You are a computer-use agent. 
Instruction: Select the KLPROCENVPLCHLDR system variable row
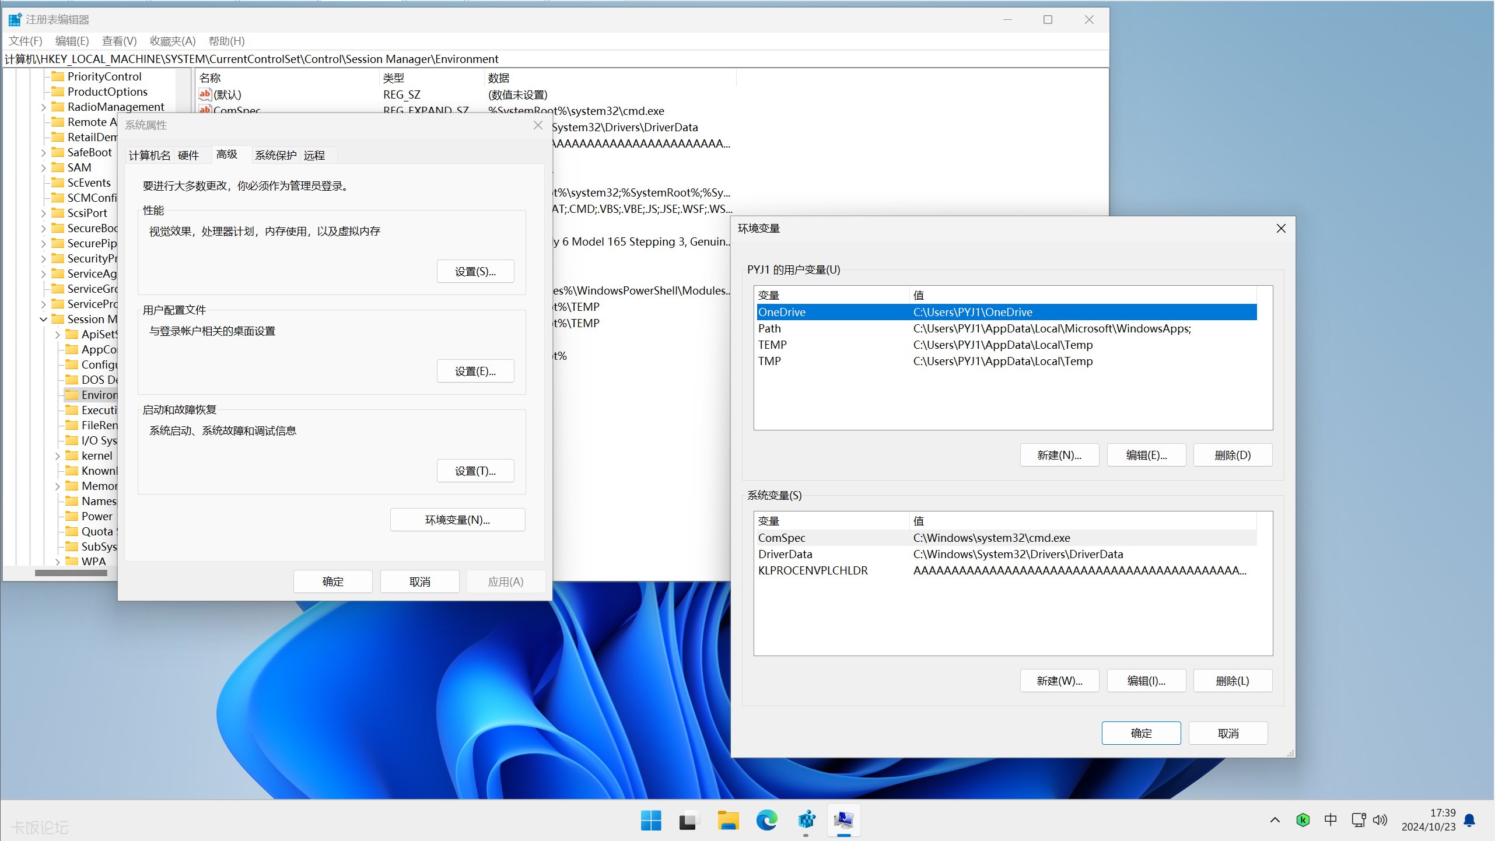tap(1006, 570)
